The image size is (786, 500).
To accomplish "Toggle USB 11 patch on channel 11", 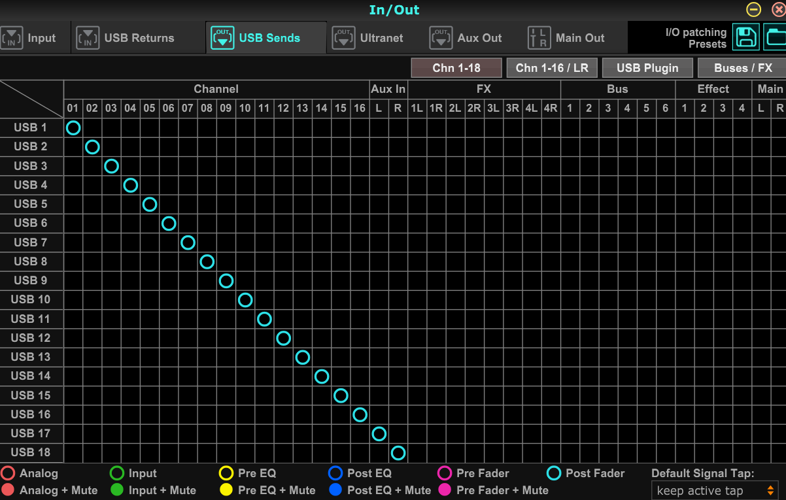I will pos(264,319).
